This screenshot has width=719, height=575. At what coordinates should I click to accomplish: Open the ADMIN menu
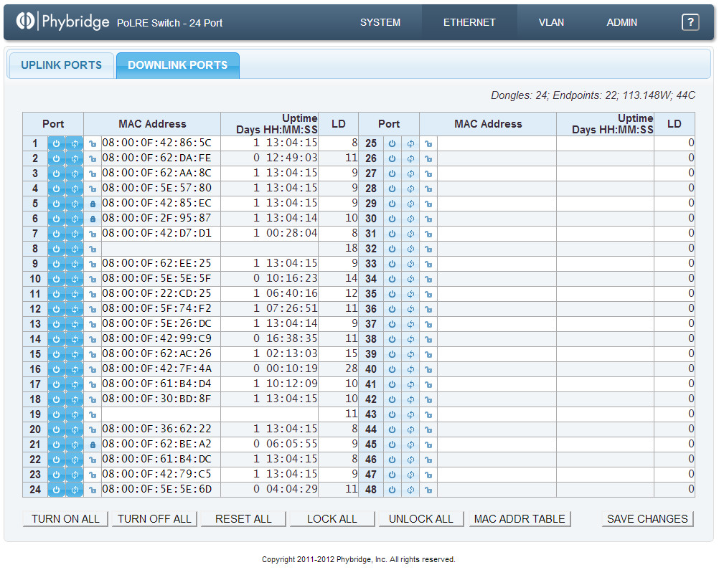pyautogui.click(x=622, y=22)
